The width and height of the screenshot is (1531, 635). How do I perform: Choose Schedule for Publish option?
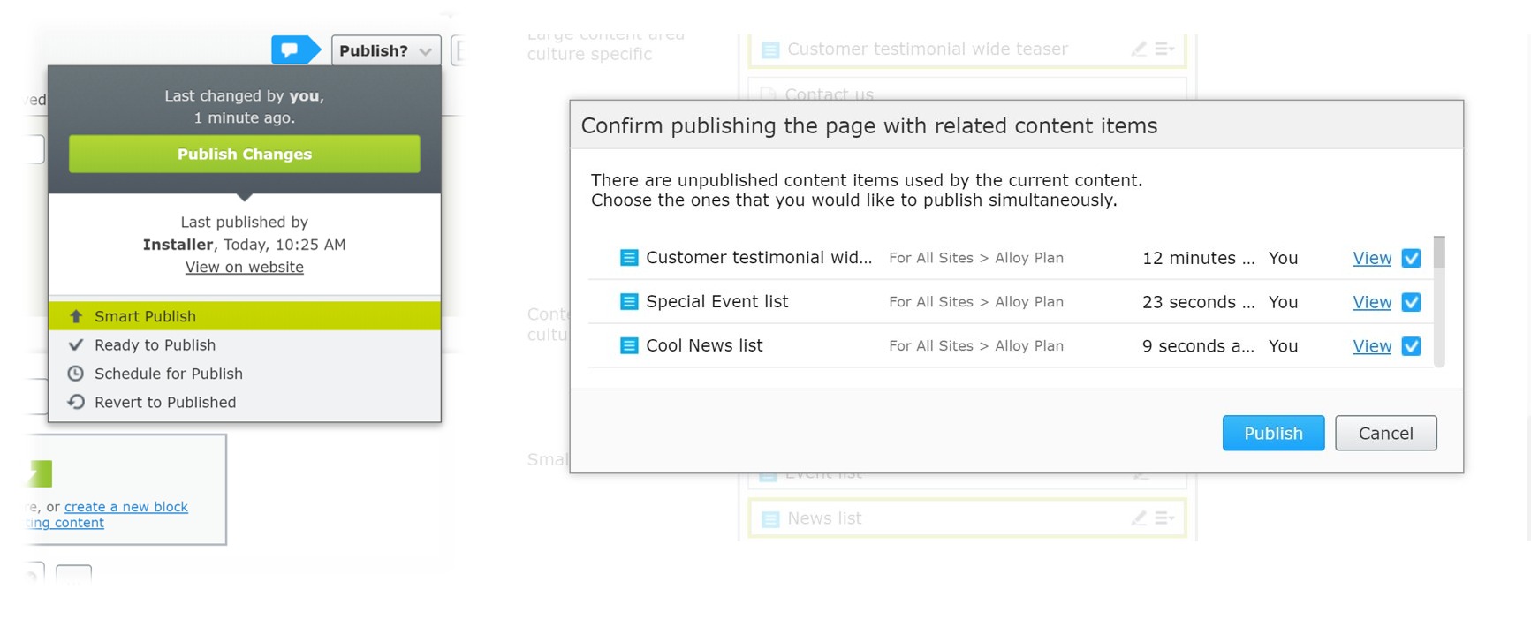click(x=168, y=374)
